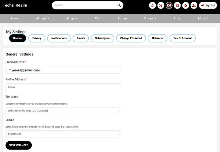Open the messages envelope icon
The image size is (220, 152).
177,6
